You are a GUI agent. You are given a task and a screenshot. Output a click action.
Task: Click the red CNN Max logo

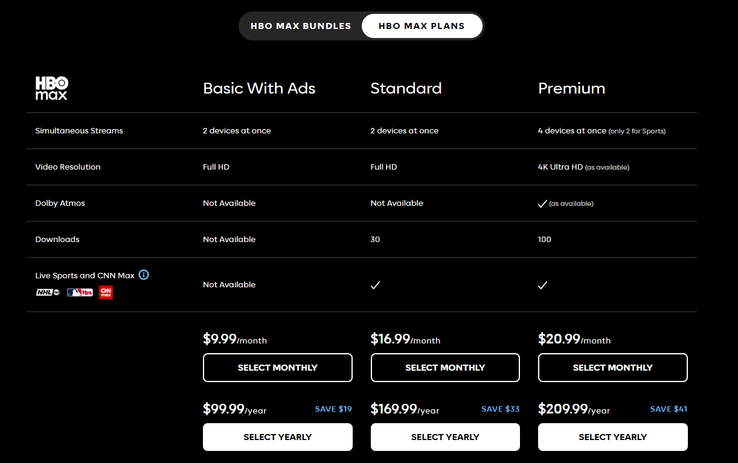pyautogui.click(x=106, y=293)
